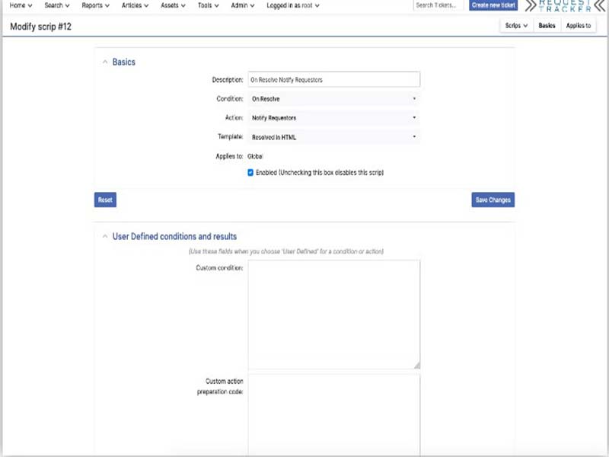This screenshot has height=457, width=609.
Task: Open the Template dropdown
Action: pos(335,136)
